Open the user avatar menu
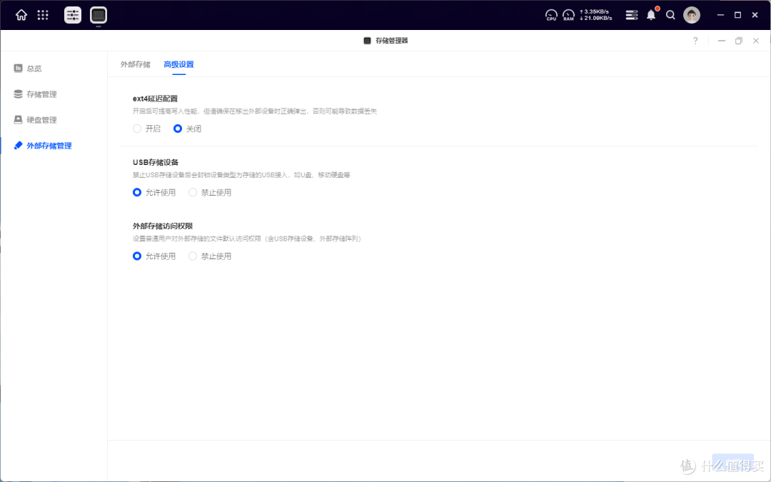This screenshot has height=482, width=771. (x=691, y=15)
